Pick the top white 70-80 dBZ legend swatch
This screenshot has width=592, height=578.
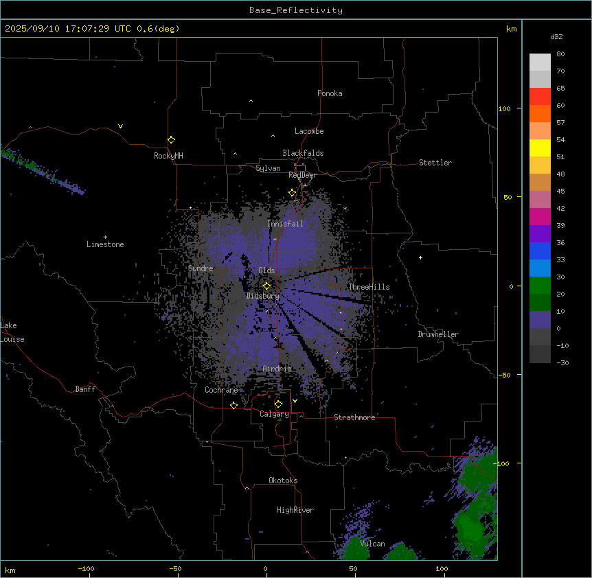coord(540,62)
